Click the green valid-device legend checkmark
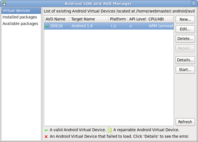 [x=46, y=130]
